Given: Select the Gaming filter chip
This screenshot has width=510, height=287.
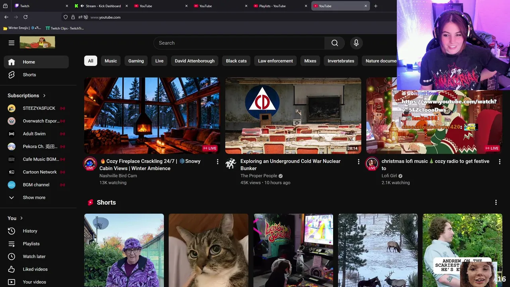Looking at the screenshot, I should (136, 61).
